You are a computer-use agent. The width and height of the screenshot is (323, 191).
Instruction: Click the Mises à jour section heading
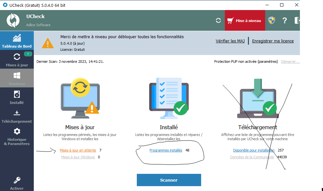[80, 127]
